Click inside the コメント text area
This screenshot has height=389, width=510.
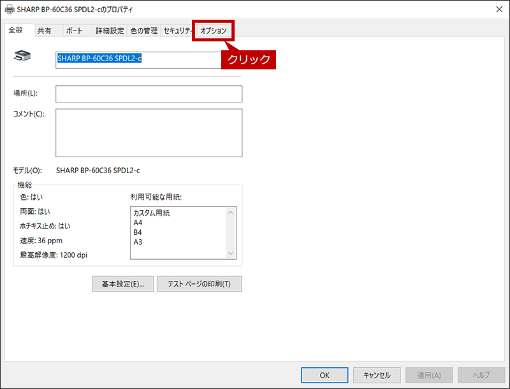pyautogui.click(x=149, y=132)
